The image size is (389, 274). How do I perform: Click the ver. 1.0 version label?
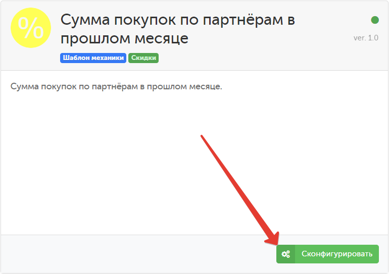(x=366, y=38)
